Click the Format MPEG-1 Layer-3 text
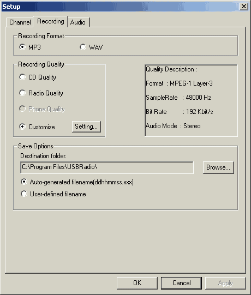Viewport: 251px width, 295px height. point(179,83)
